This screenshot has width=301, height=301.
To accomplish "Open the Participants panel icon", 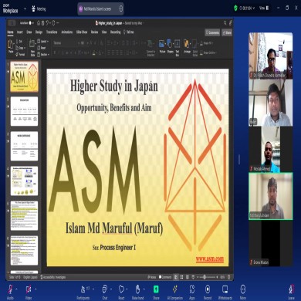I will click(83, 289).
